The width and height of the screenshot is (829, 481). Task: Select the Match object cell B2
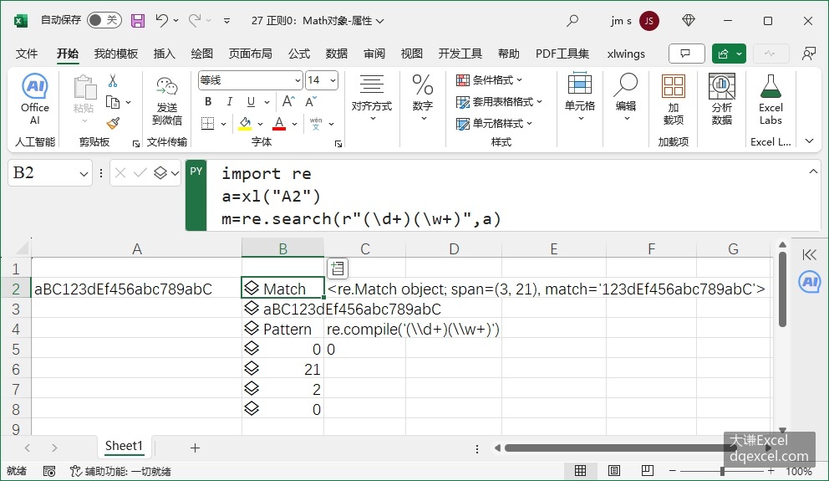[x=282, y=289]
